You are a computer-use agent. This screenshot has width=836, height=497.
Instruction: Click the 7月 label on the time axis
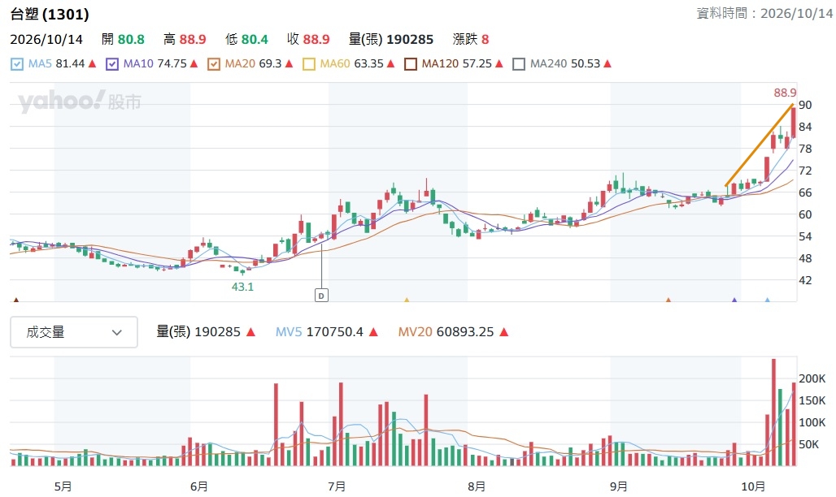coord(337,486)
